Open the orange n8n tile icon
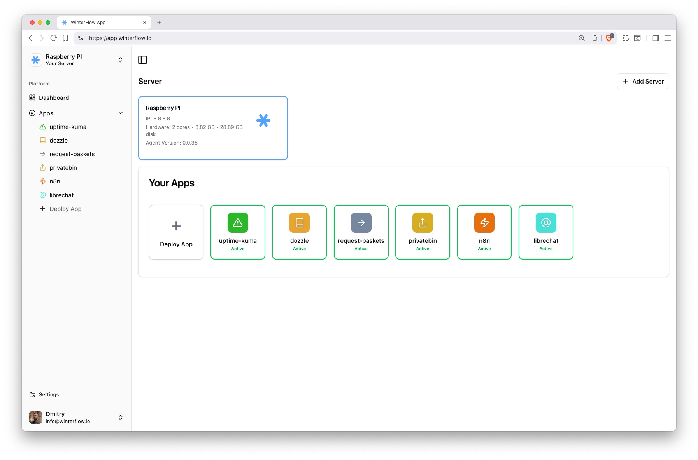698x460 pixels. tap(484, 223)
